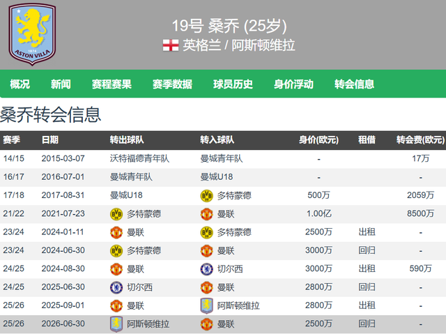Open the 身价浮动 tab

coord(294,84)
